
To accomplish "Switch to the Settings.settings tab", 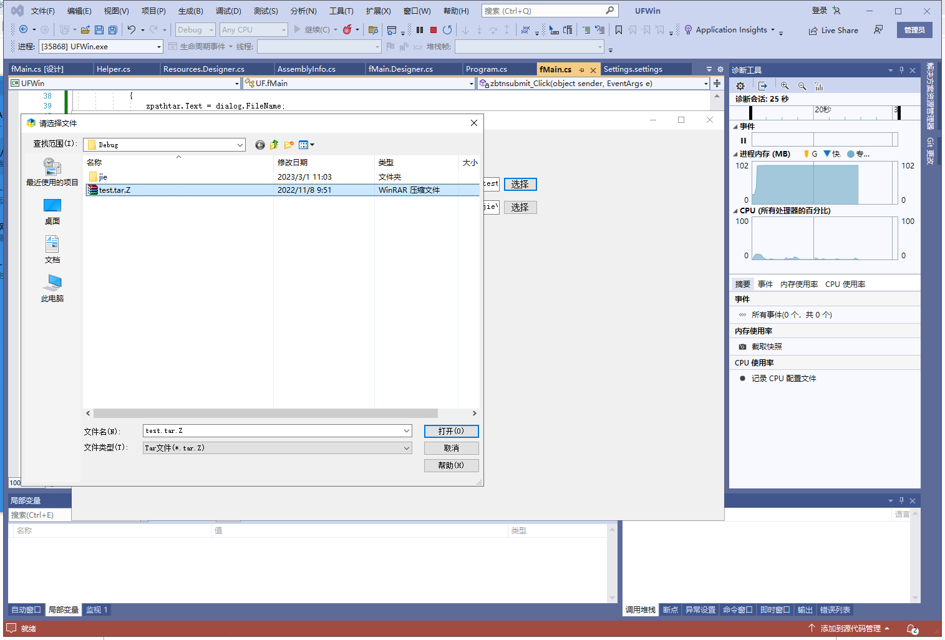I will [633, 69].
